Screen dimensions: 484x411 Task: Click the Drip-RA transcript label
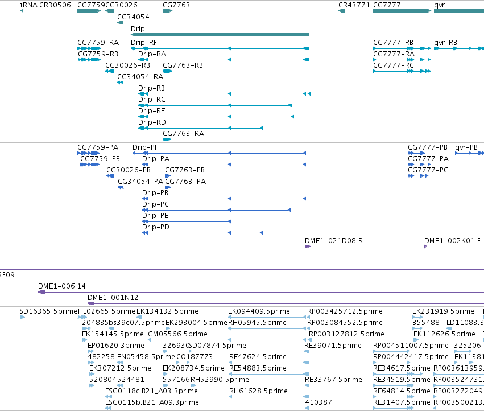(152, 54)
